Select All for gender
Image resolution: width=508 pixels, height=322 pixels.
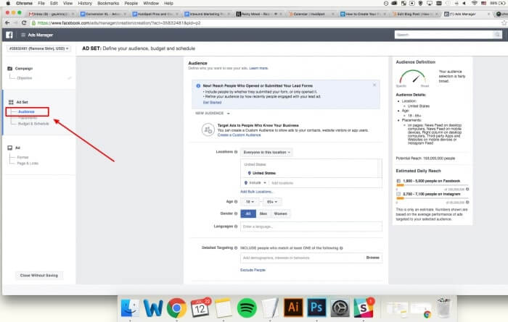pyautogui.click(x=248, y=213)
